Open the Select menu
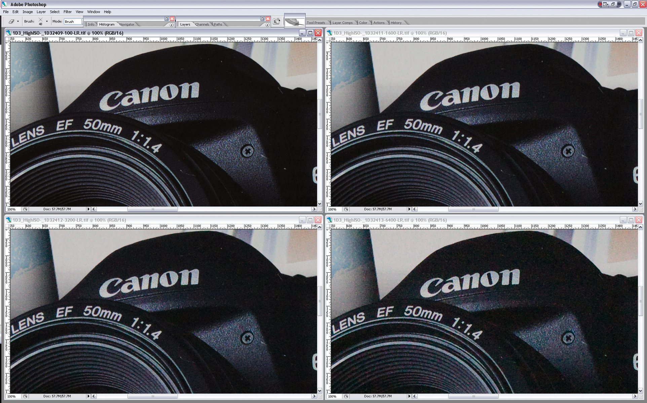647x403 pixels. pos(54,12)
